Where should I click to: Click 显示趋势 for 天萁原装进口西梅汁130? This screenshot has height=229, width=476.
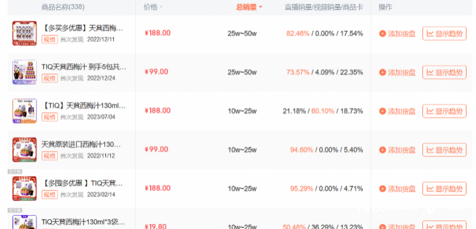(x=444, y=150)
